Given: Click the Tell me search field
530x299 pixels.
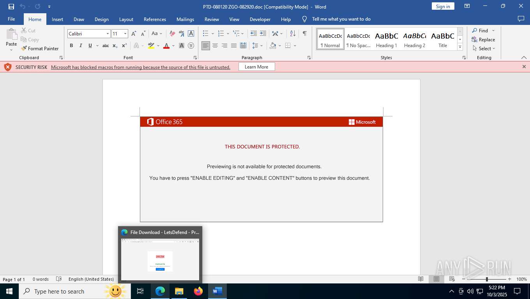Looking at the screenshot, I should point(341,19).
